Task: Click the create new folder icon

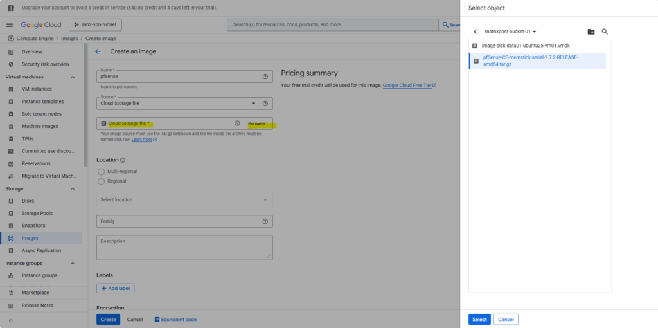Action: click(591, 32)
